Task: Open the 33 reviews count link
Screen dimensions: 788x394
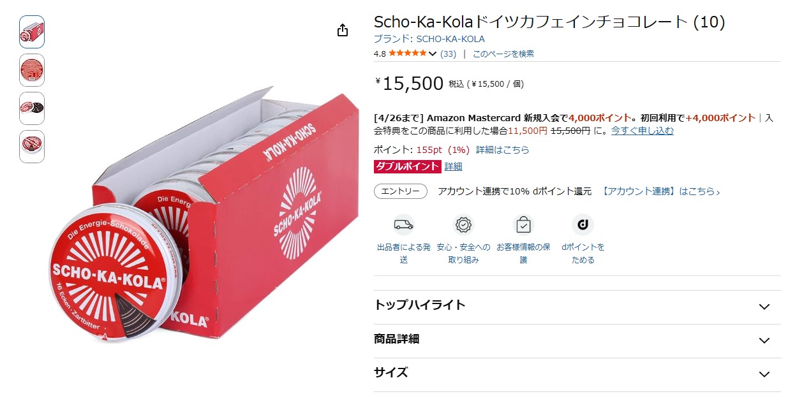Action: tap(448, 54)
